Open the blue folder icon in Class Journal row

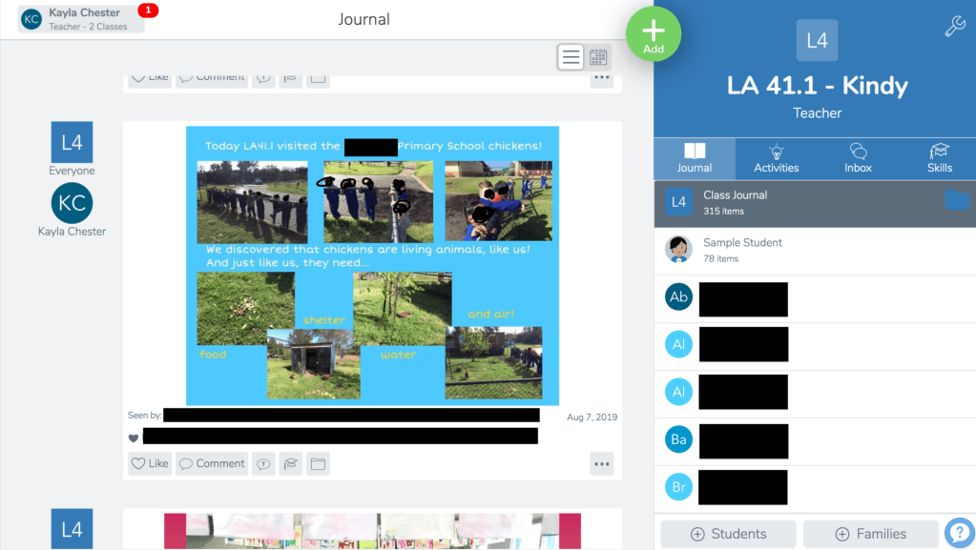[x=957, y=200]
